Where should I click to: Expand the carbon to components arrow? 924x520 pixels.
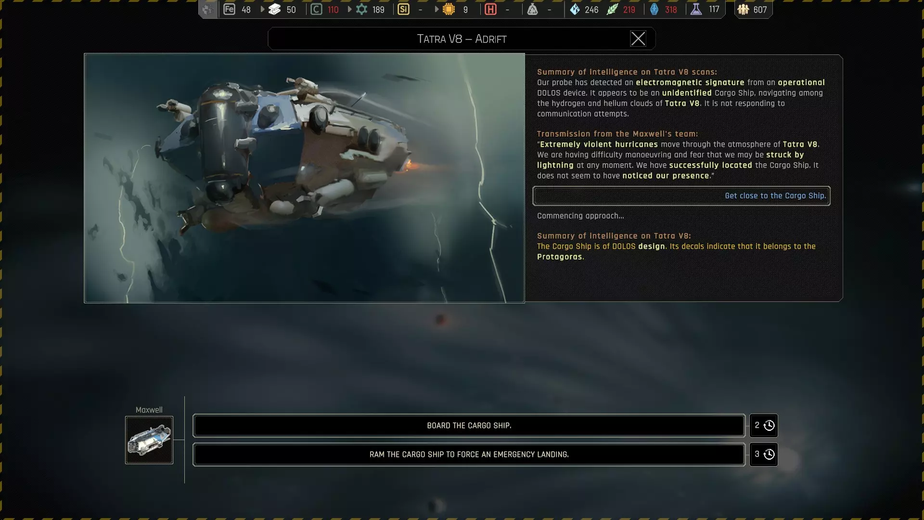point(349,9)
